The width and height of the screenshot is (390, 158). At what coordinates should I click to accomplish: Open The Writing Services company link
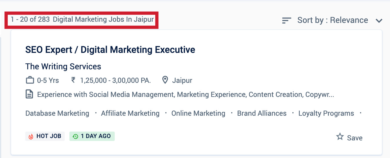coord(63,66)
